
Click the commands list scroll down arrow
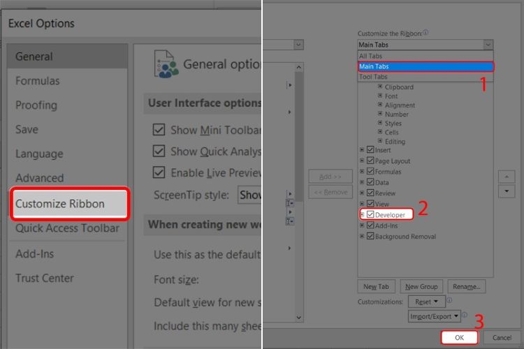click(299, 318)
